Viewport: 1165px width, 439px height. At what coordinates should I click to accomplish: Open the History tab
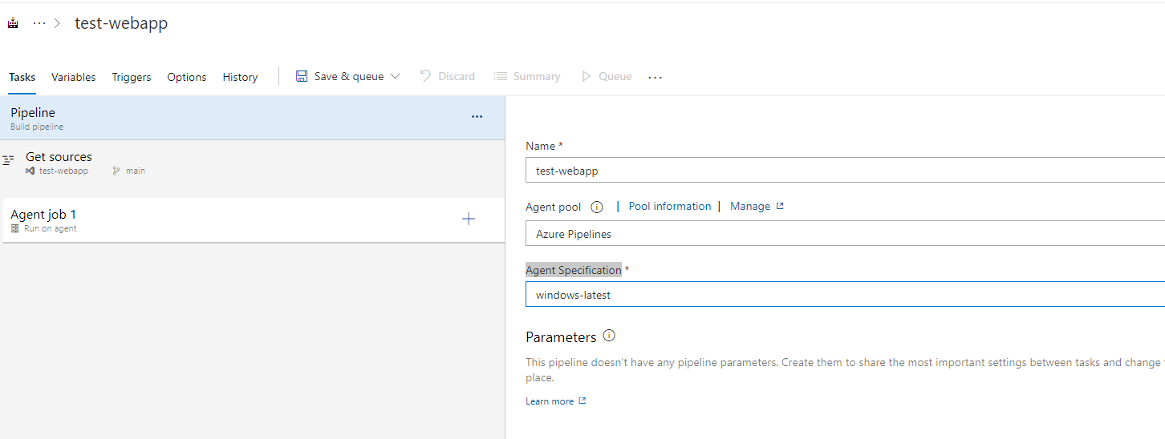tap(240, 77)
